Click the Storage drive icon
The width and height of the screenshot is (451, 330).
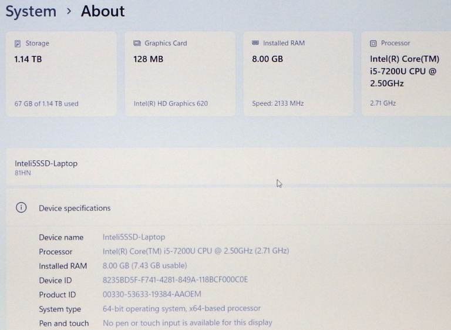18,43
